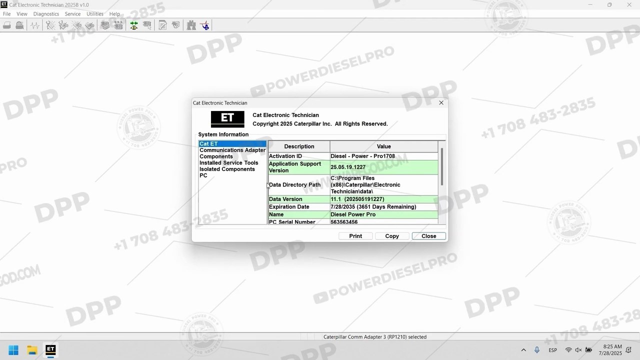This screenshot has height=360, width=640.
Task: Click the PC Serial Number cell
Action: (299, 221)
